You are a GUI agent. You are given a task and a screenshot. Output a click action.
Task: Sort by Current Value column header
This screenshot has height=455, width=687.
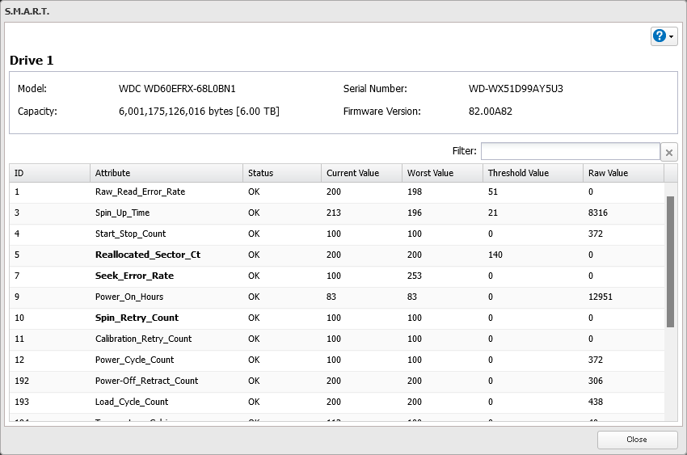click(360, 173)
